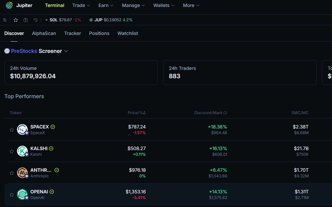332x207 pixels.
Task: Click the info icon beside Discount/Mark
Action: pyautogui.click(x=225, y=113)
